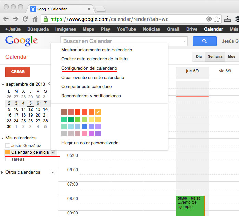Switch to Día view
This screenshot has width=239, height=217.
(199, 56)
